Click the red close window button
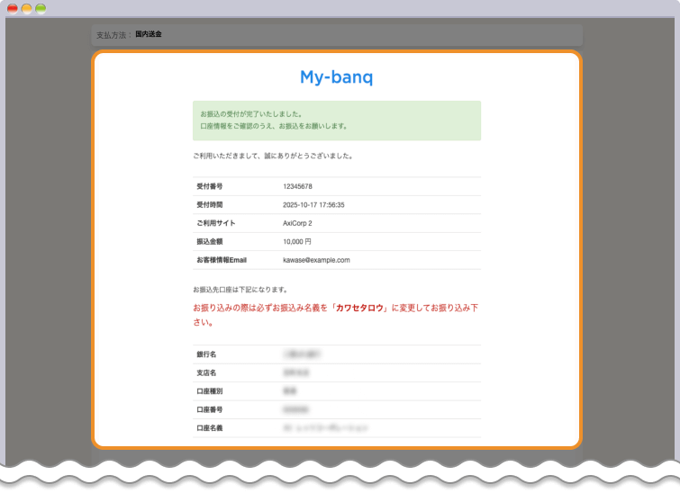Screen dimensions: 680x493 pyautogui.click(x=13, y=8)
